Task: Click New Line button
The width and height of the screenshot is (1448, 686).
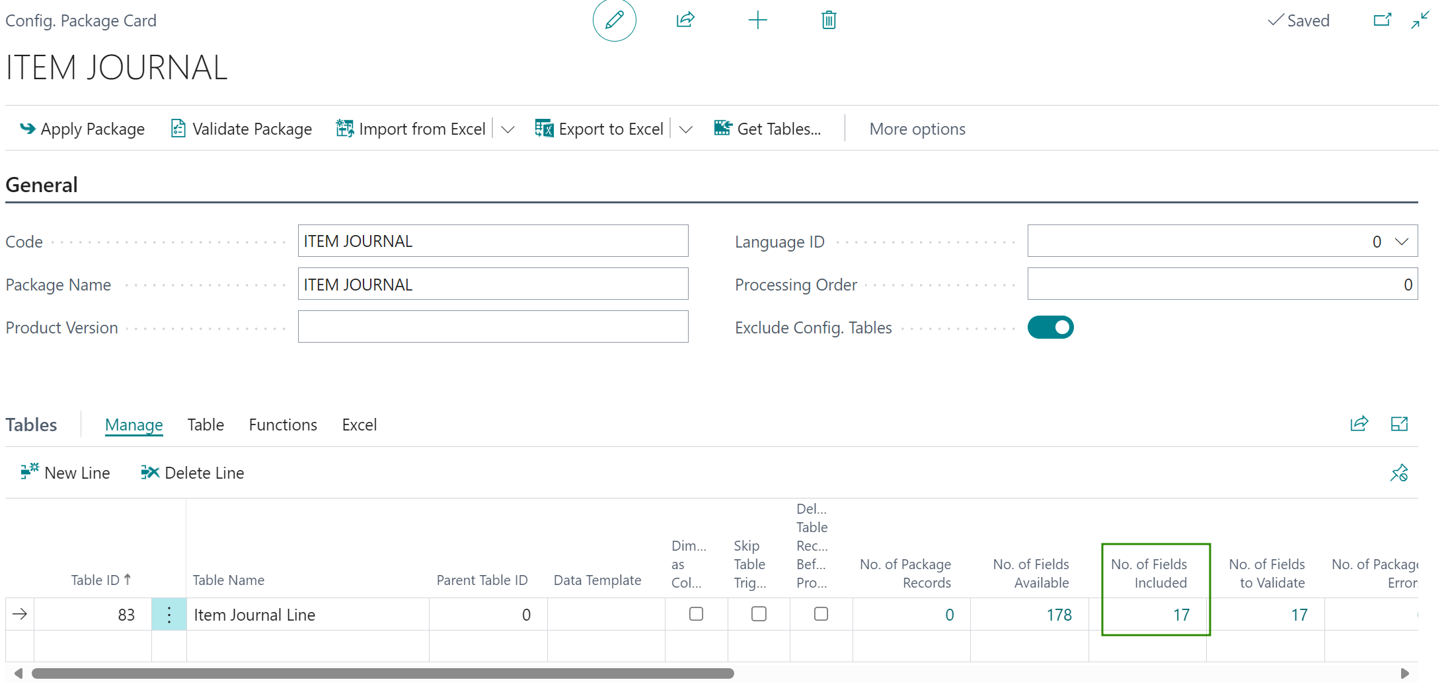Action: (65, 473)
